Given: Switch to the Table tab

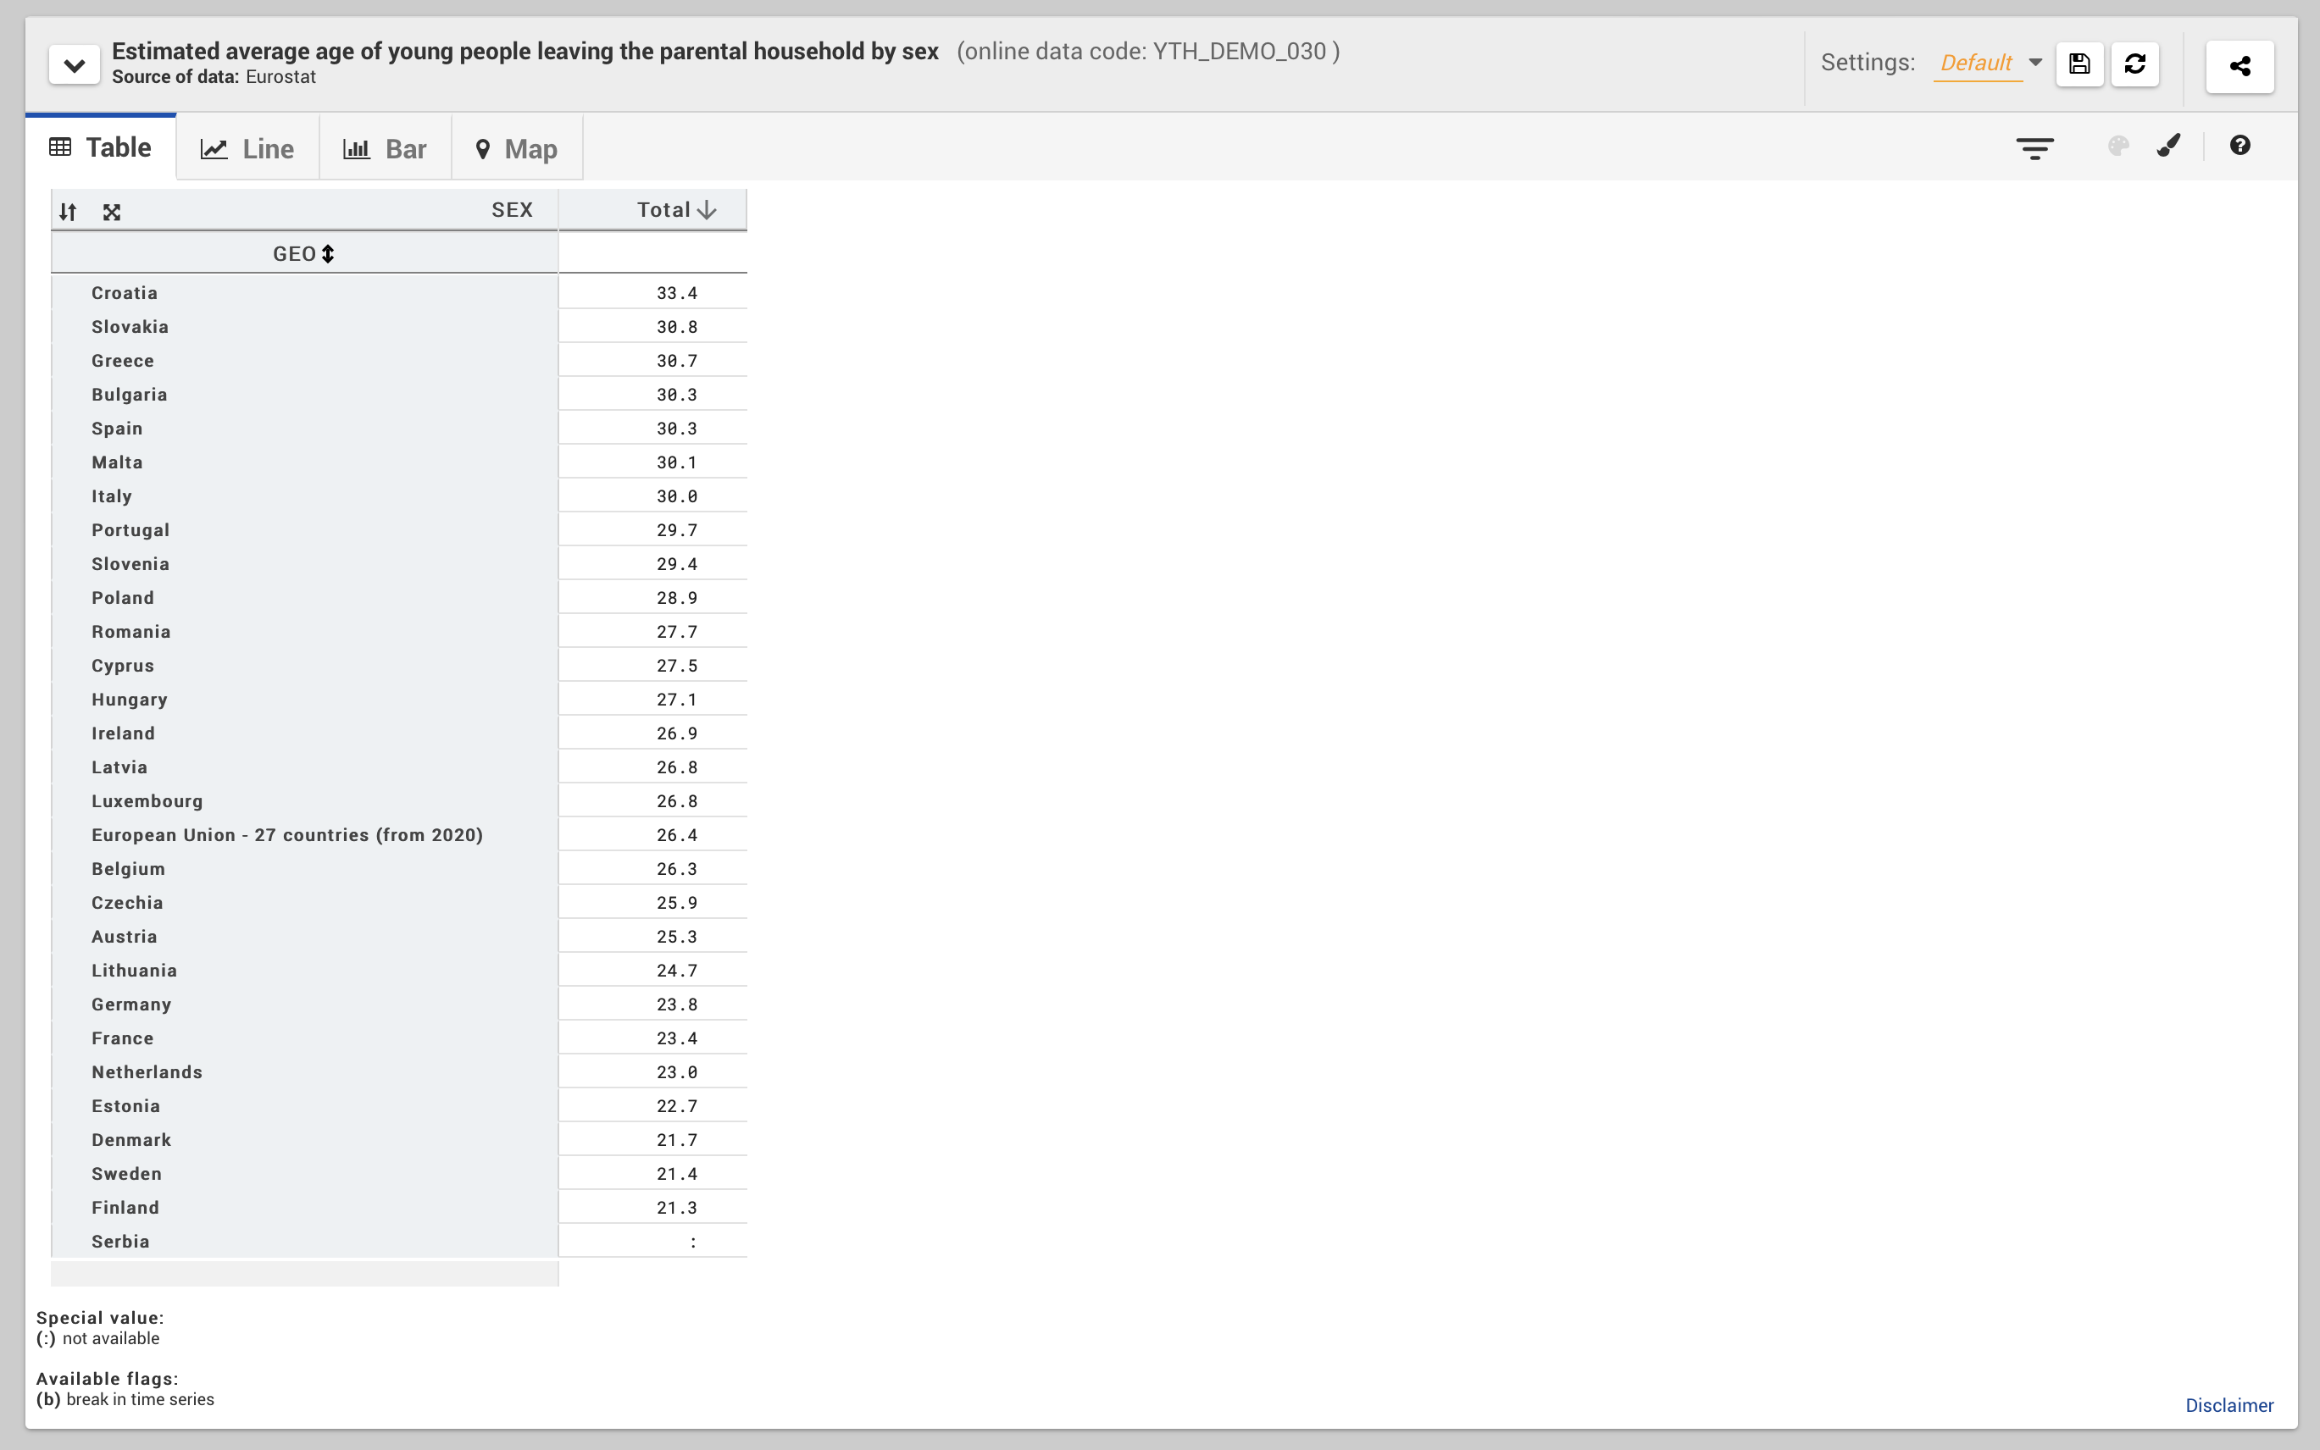Looking at the screenshot, I should coord(101,147).
